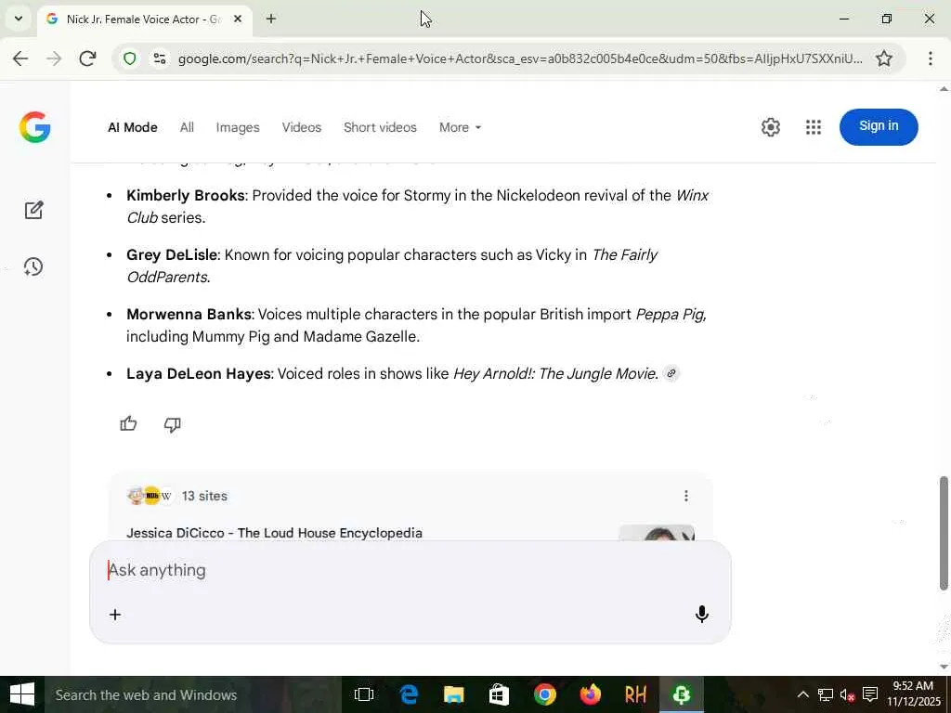Launch Microsoft Edge from the taskbar

click(410, 694)
